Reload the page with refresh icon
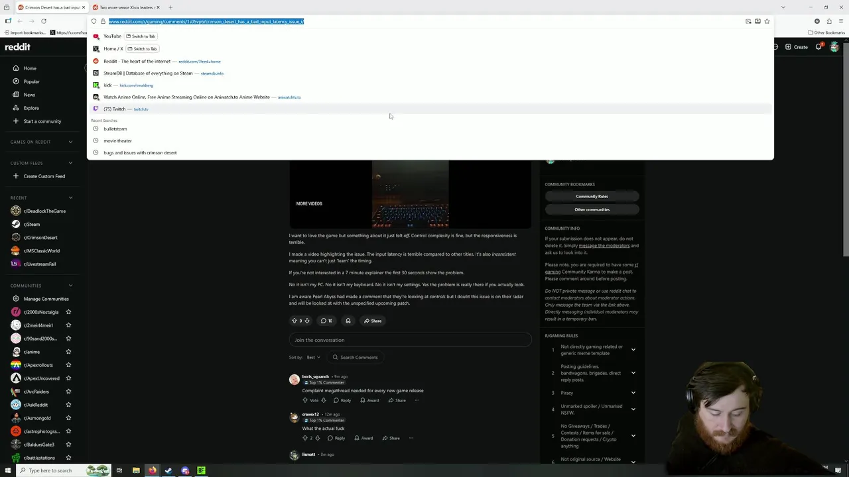Screen dimensions: 849x477 point(44,21)
